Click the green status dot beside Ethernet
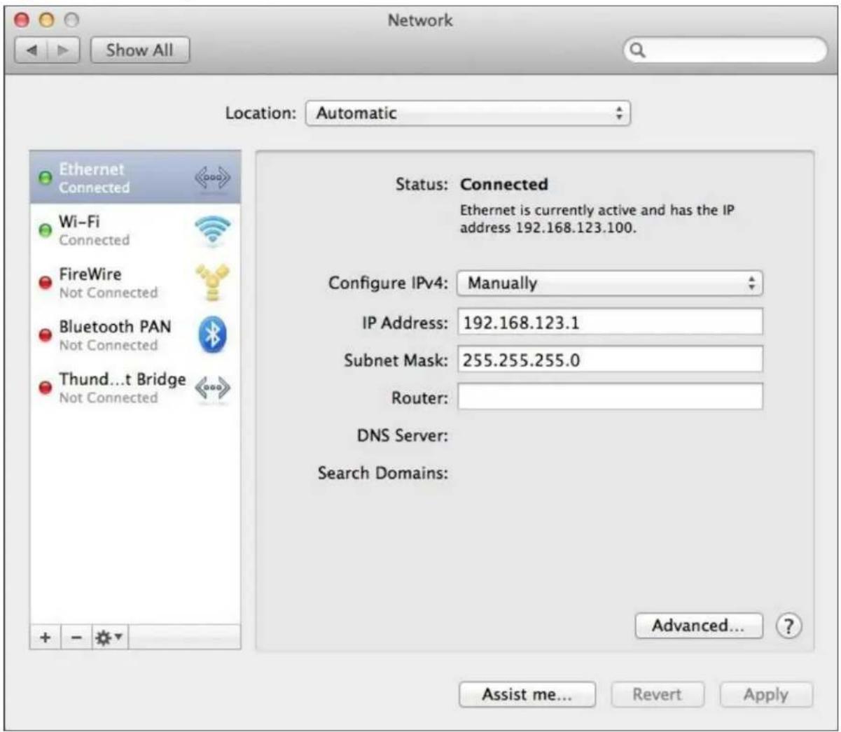Viewport: 841px width, 732px height. click(x=45, y=178)
